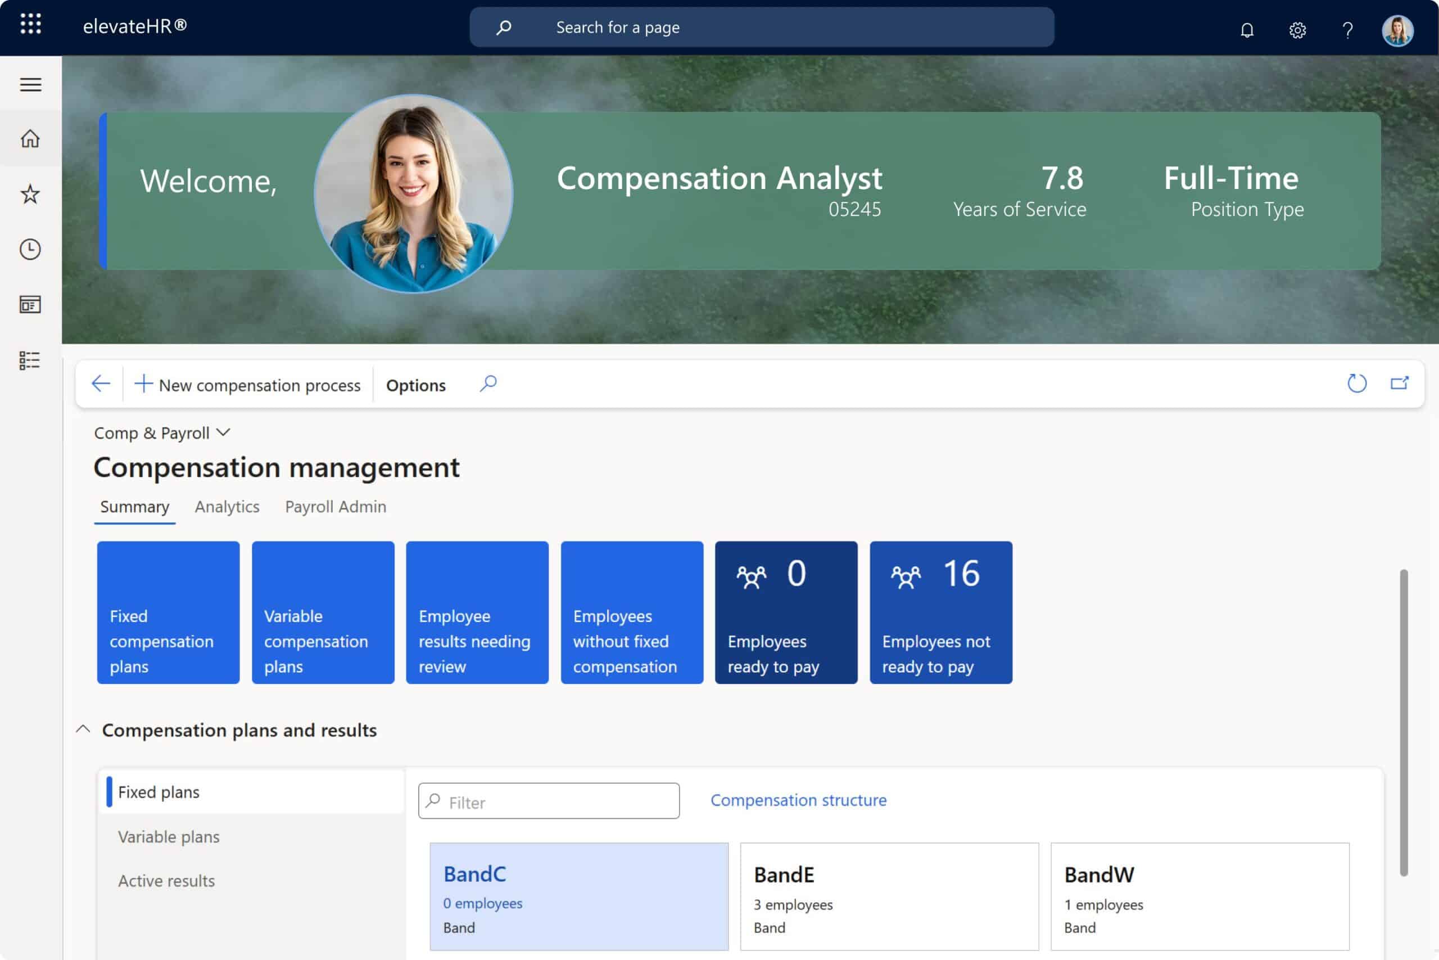This screenshot has height=960, width=1439.
Task: Click the back arrow in toolbar
Action: click(x=101, y=384)
